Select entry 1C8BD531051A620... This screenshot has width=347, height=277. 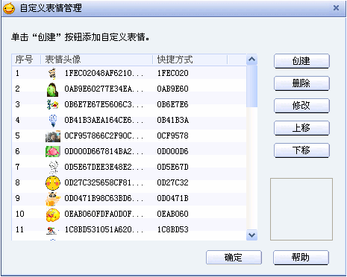[104, 229]
